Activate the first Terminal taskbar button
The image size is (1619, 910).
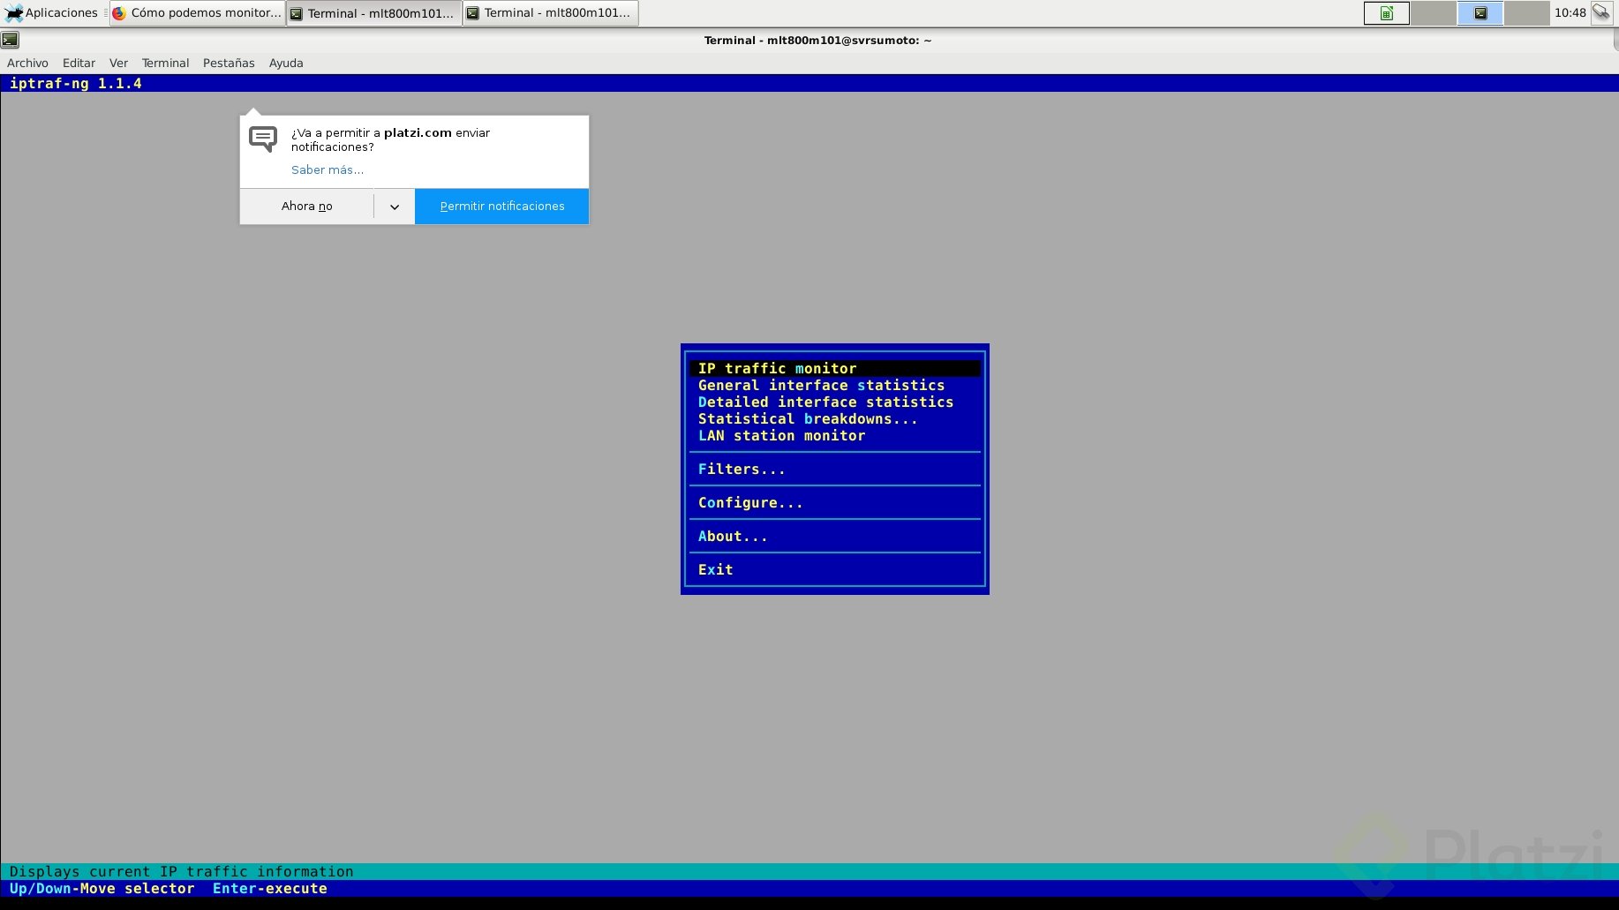pos(374,13)
